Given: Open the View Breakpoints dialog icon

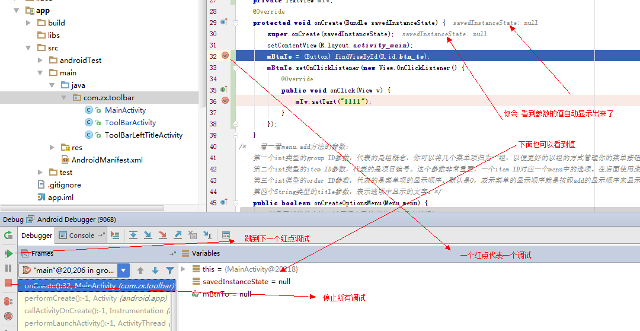Looking at the screenshot, I should (8, 301).
